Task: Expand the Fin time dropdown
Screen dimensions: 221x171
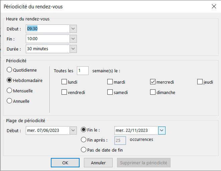Action: (x=73, y=39)
